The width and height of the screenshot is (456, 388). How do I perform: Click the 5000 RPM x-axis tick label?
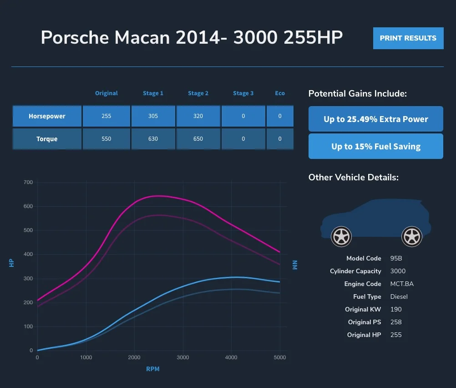(x=280, y=357)
